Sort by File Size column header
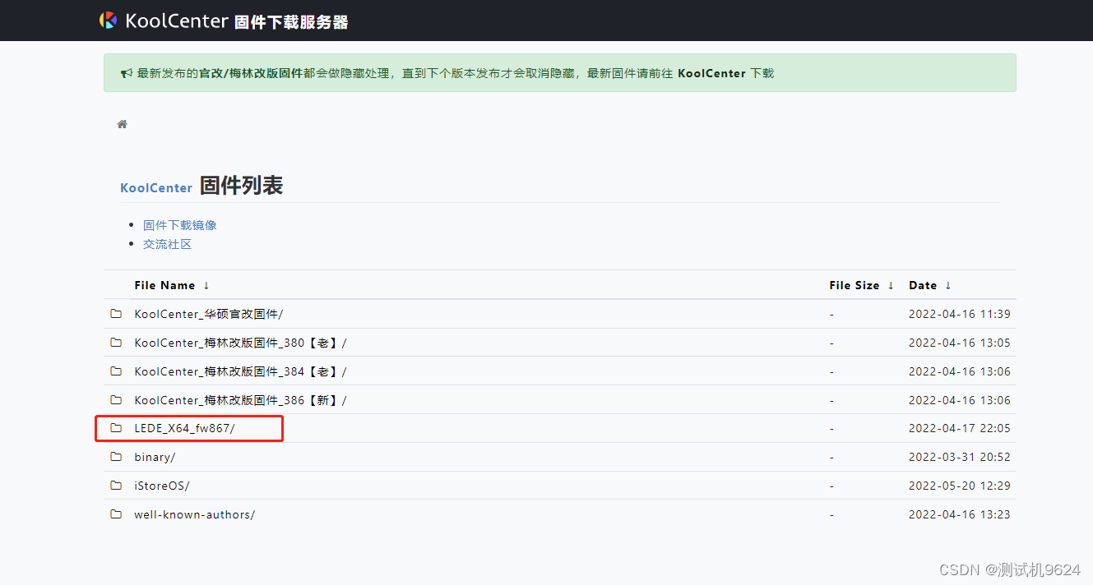Viewport: 1093px width, 585px height. point(854,285)
